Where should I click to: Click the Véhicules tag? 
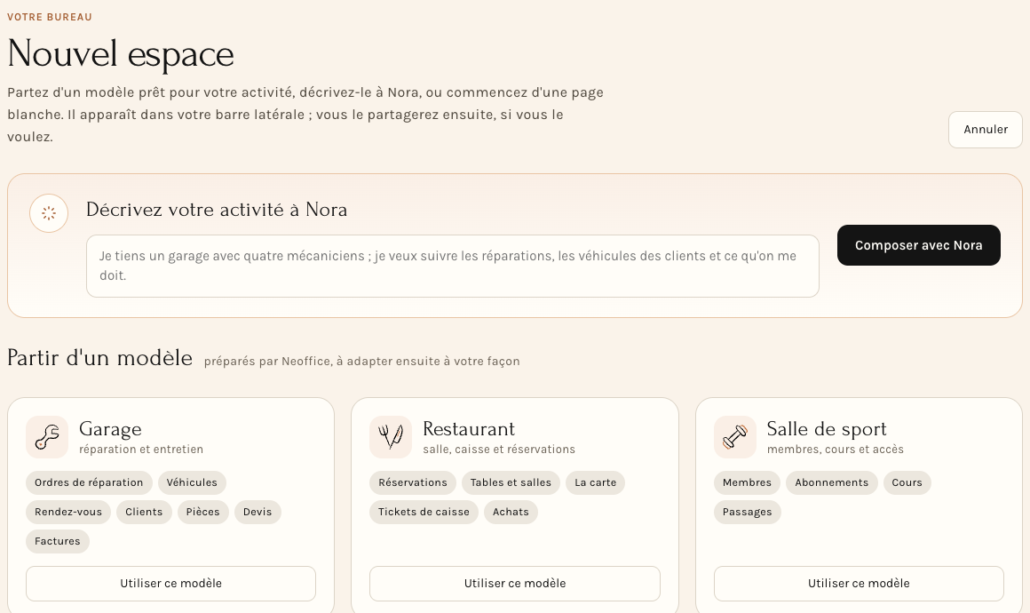tap(192, 483)
